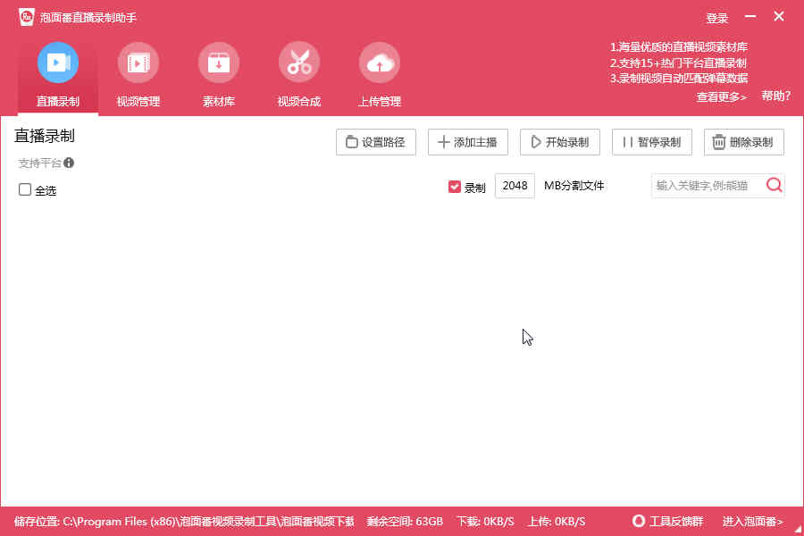Image resolution: width=804 pixels, height=536 pixels.
Task: Click the 登录 login link
Action: pos(716,19)
